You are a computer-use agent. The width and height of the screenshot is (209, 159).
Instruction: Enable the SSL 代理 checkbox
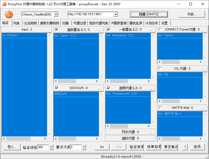click(x=160, y=69)
